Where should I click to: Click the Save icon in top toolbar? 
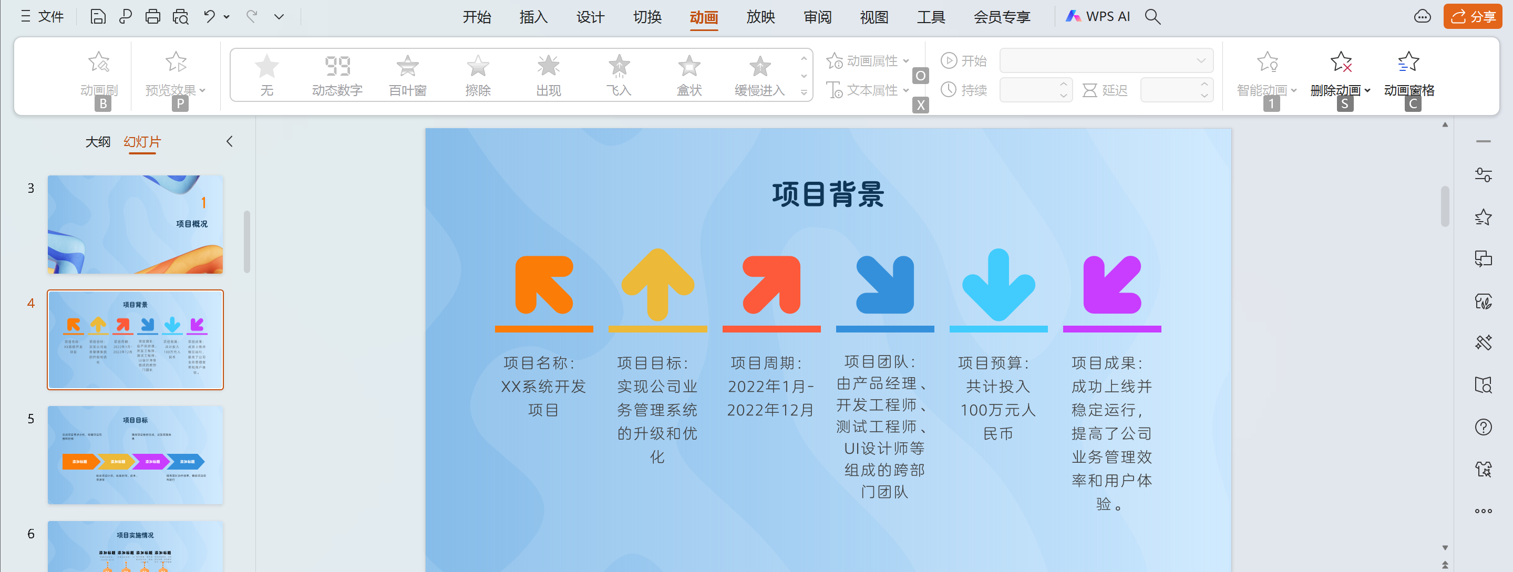98,16
